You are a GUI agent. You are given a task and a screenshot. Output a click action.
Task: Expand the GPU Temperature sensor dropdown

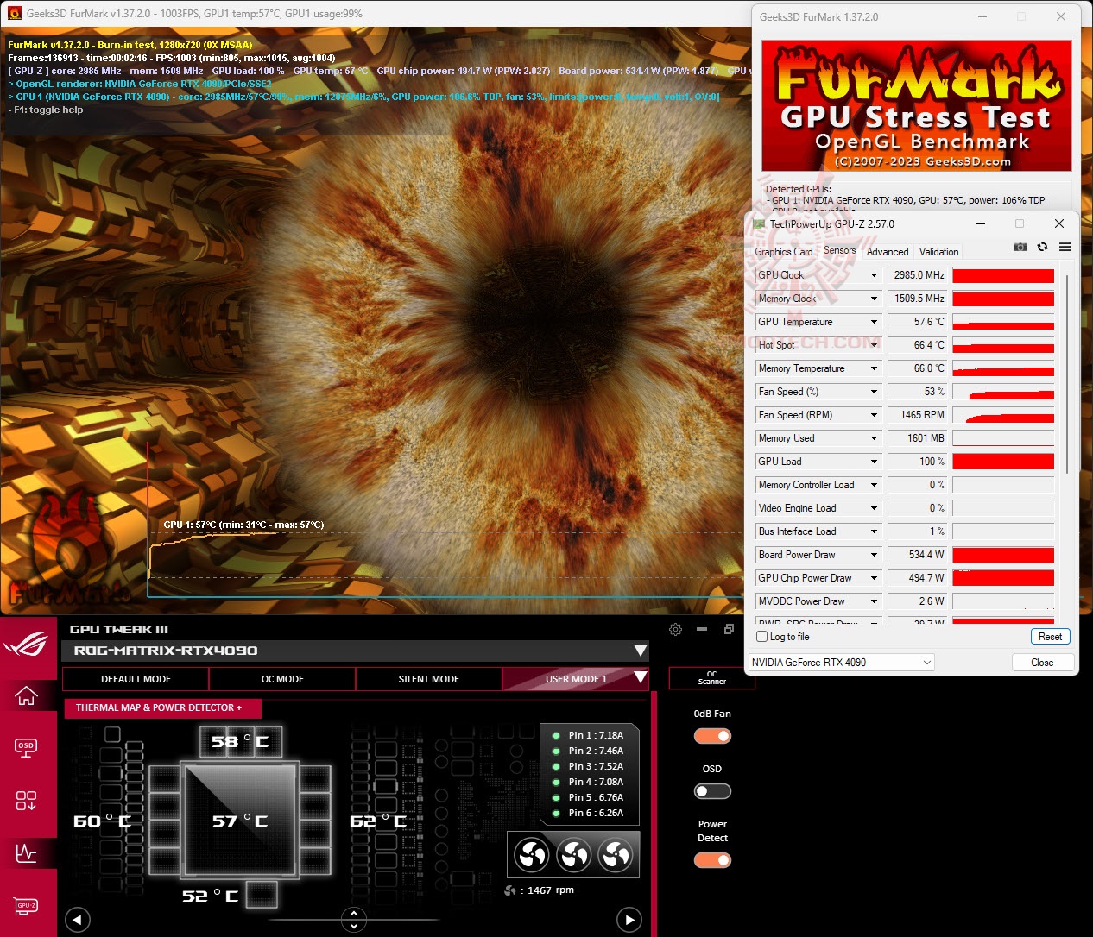coord(874,322)
